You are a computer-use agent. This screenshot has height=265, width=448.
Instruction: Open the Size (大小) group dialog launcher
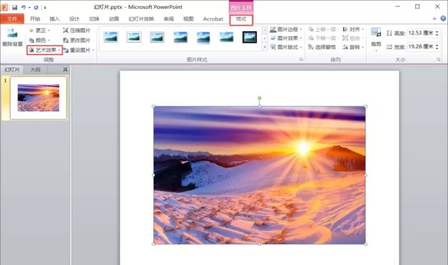point(438,60)
